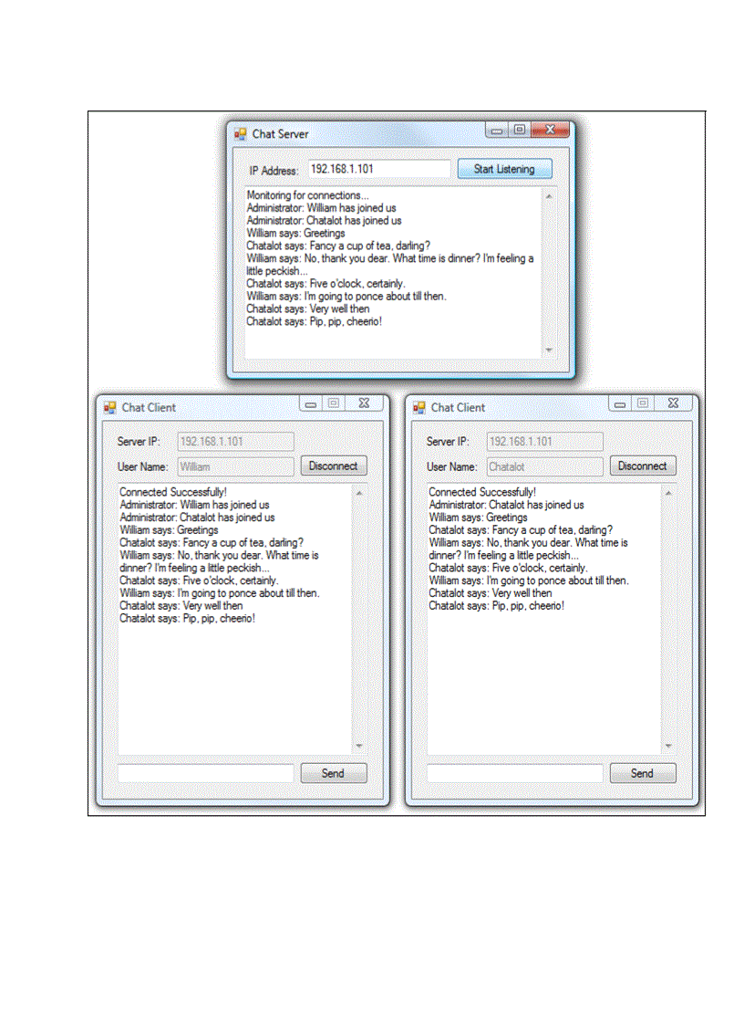The height and width of the screenshot is (1025, 744).
Task: Click Start Listening on the Chat Server
Action: pyautogui.click(x=504, y=169)
